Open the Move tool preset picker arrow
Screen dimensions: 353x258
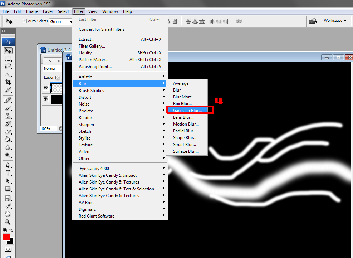click(x=16, y=21)
